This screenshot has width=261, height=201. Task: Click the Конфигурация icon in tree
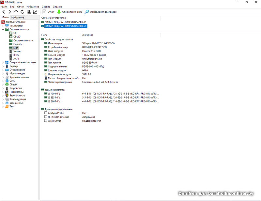point(7,99)
